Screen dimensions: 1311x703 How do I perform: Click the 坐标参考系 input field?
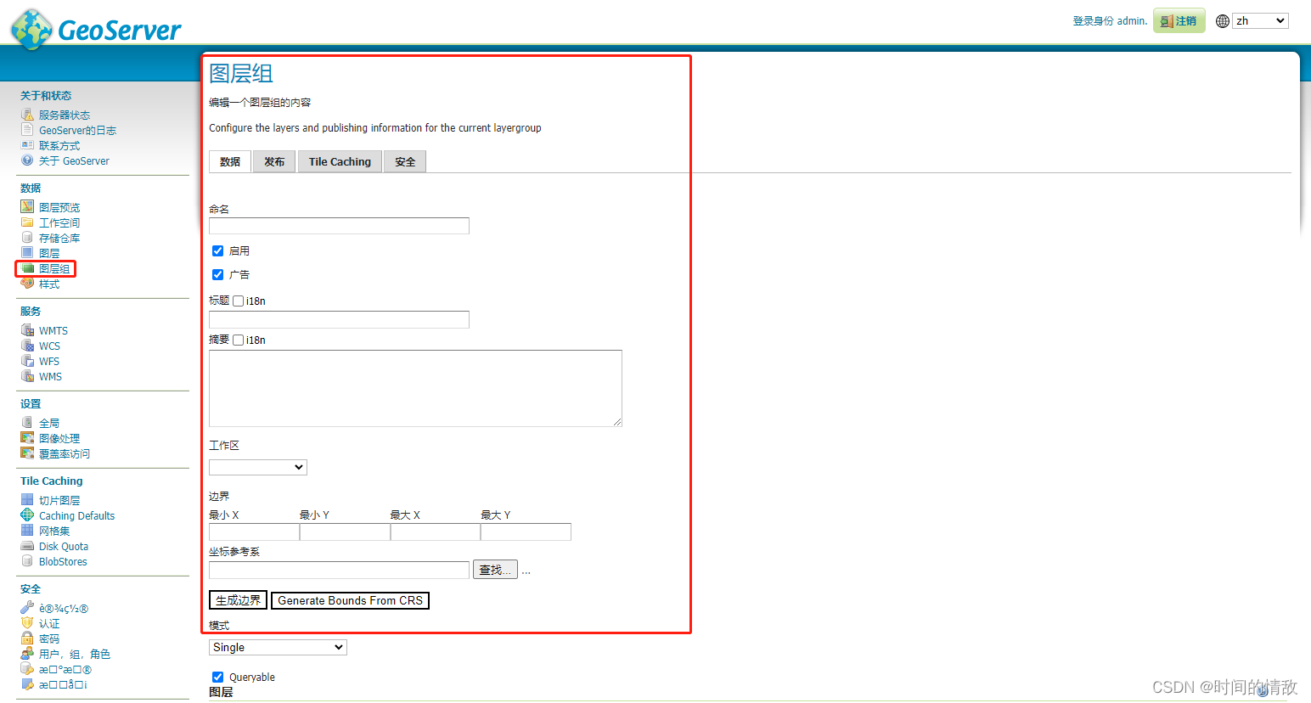339,570
